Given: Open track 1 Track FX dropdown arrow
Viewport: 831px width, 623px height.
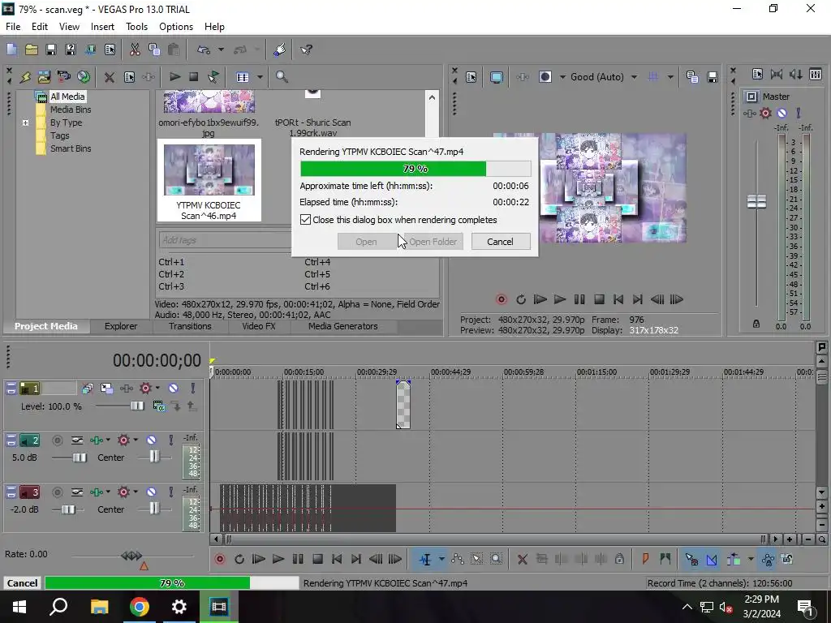Looking at the screenshot, I should [157, 389].
